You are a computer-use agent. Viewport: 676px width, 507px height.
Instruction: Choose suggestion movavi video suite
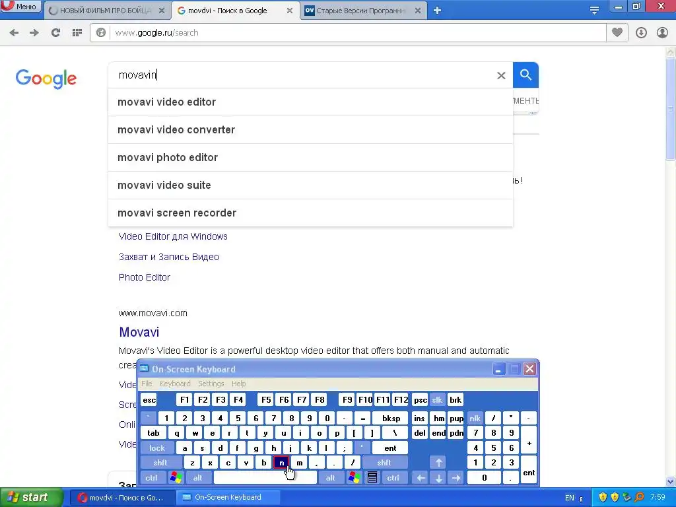310,185
